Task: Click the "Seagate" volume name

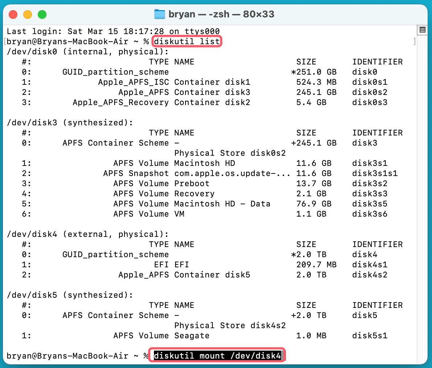Action: pos(192,336)
